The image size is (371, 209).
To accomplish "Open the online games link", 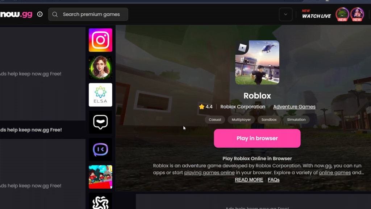I will [x=335, y=172].
